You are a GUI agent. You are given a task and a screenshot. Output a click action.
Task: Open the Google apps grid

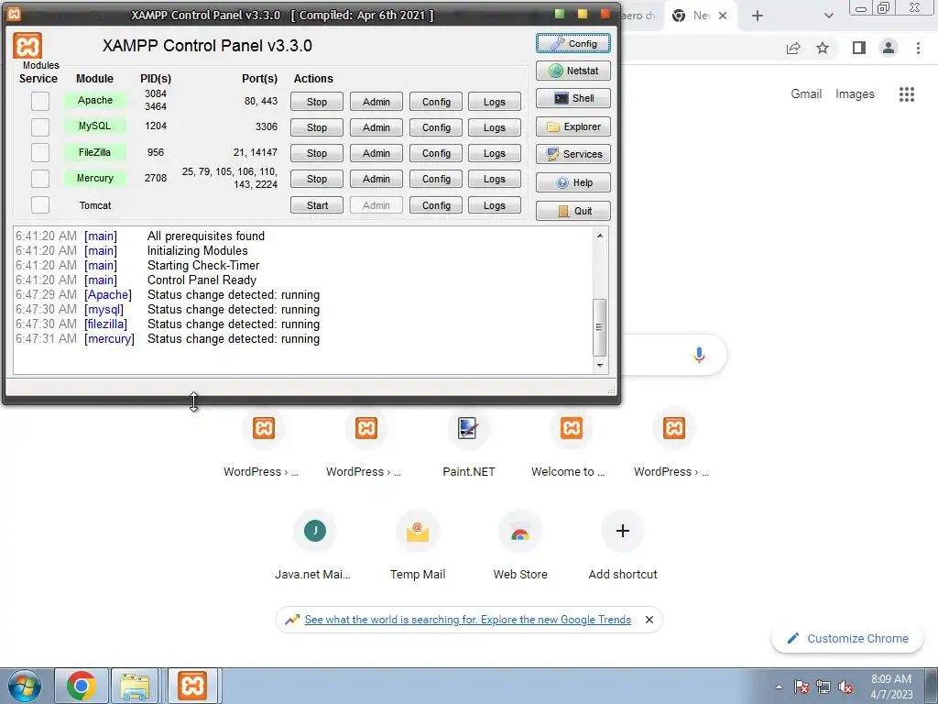click(906, 94)
